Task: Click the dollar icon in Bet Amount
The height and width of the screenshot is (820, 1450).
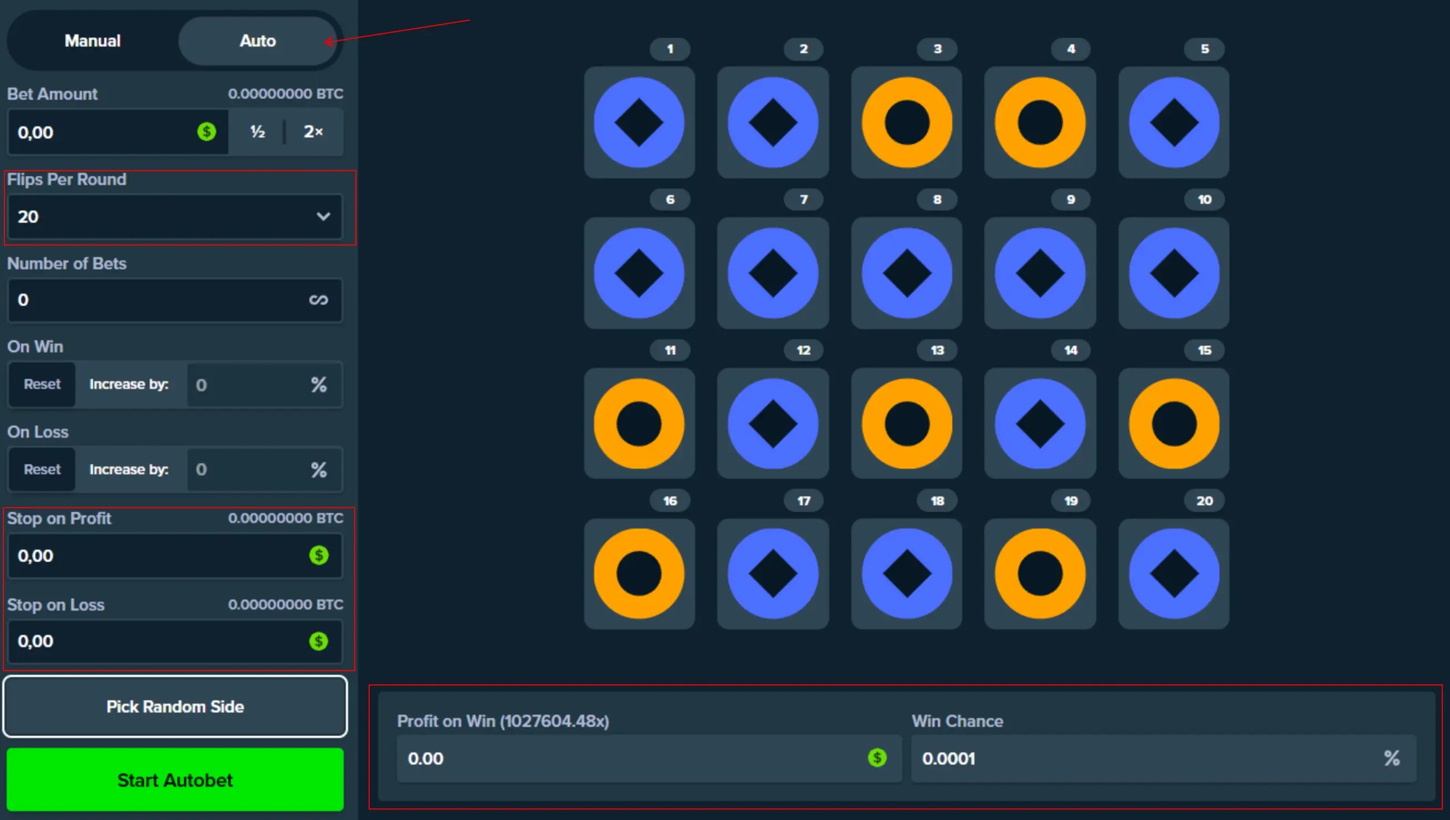Action: (207, 132)
